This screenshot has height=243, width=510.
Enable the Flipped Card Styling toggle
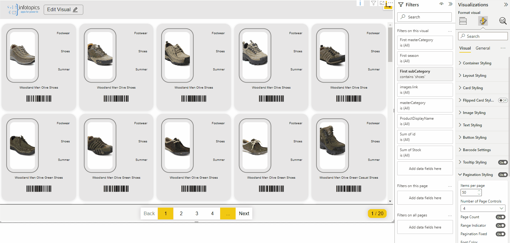(503, 100)
